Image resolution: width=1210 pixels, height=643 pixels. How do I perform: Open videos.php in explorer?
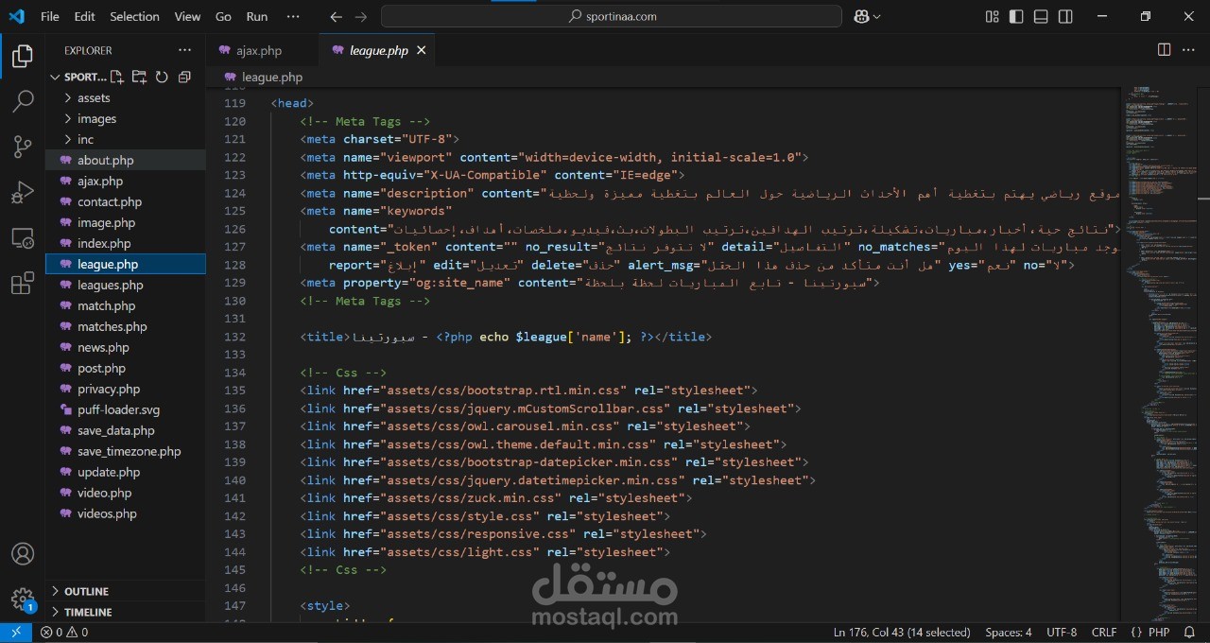tap(126, 513)
